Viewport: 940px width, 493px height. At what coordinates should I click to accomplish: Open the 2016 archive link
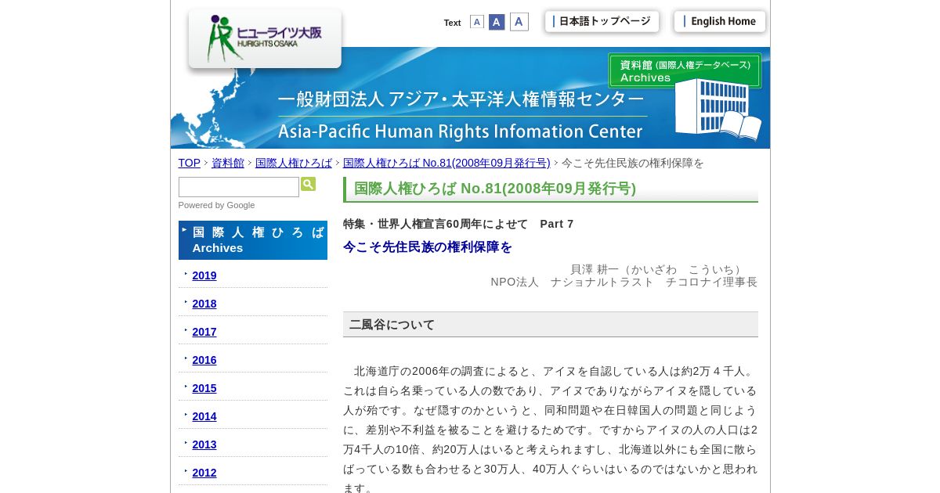click(204, 360)
